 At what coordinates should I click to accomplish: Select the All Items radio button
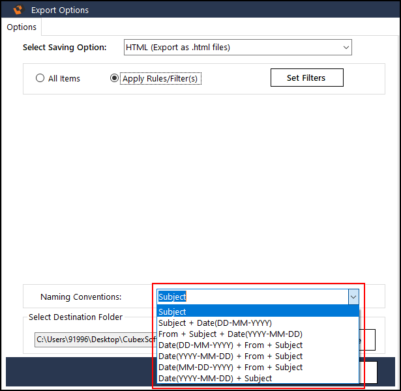pyautogui.click(x=40, y=78)
